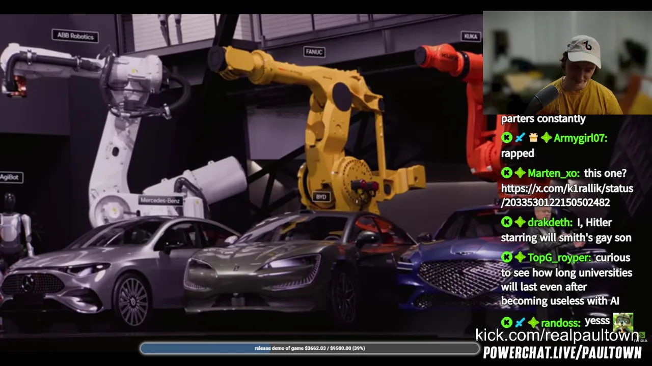Viewport: 652px width, 366px height.
Task: Click the green diamond badge beside randoss
Action: pos(533,322)
